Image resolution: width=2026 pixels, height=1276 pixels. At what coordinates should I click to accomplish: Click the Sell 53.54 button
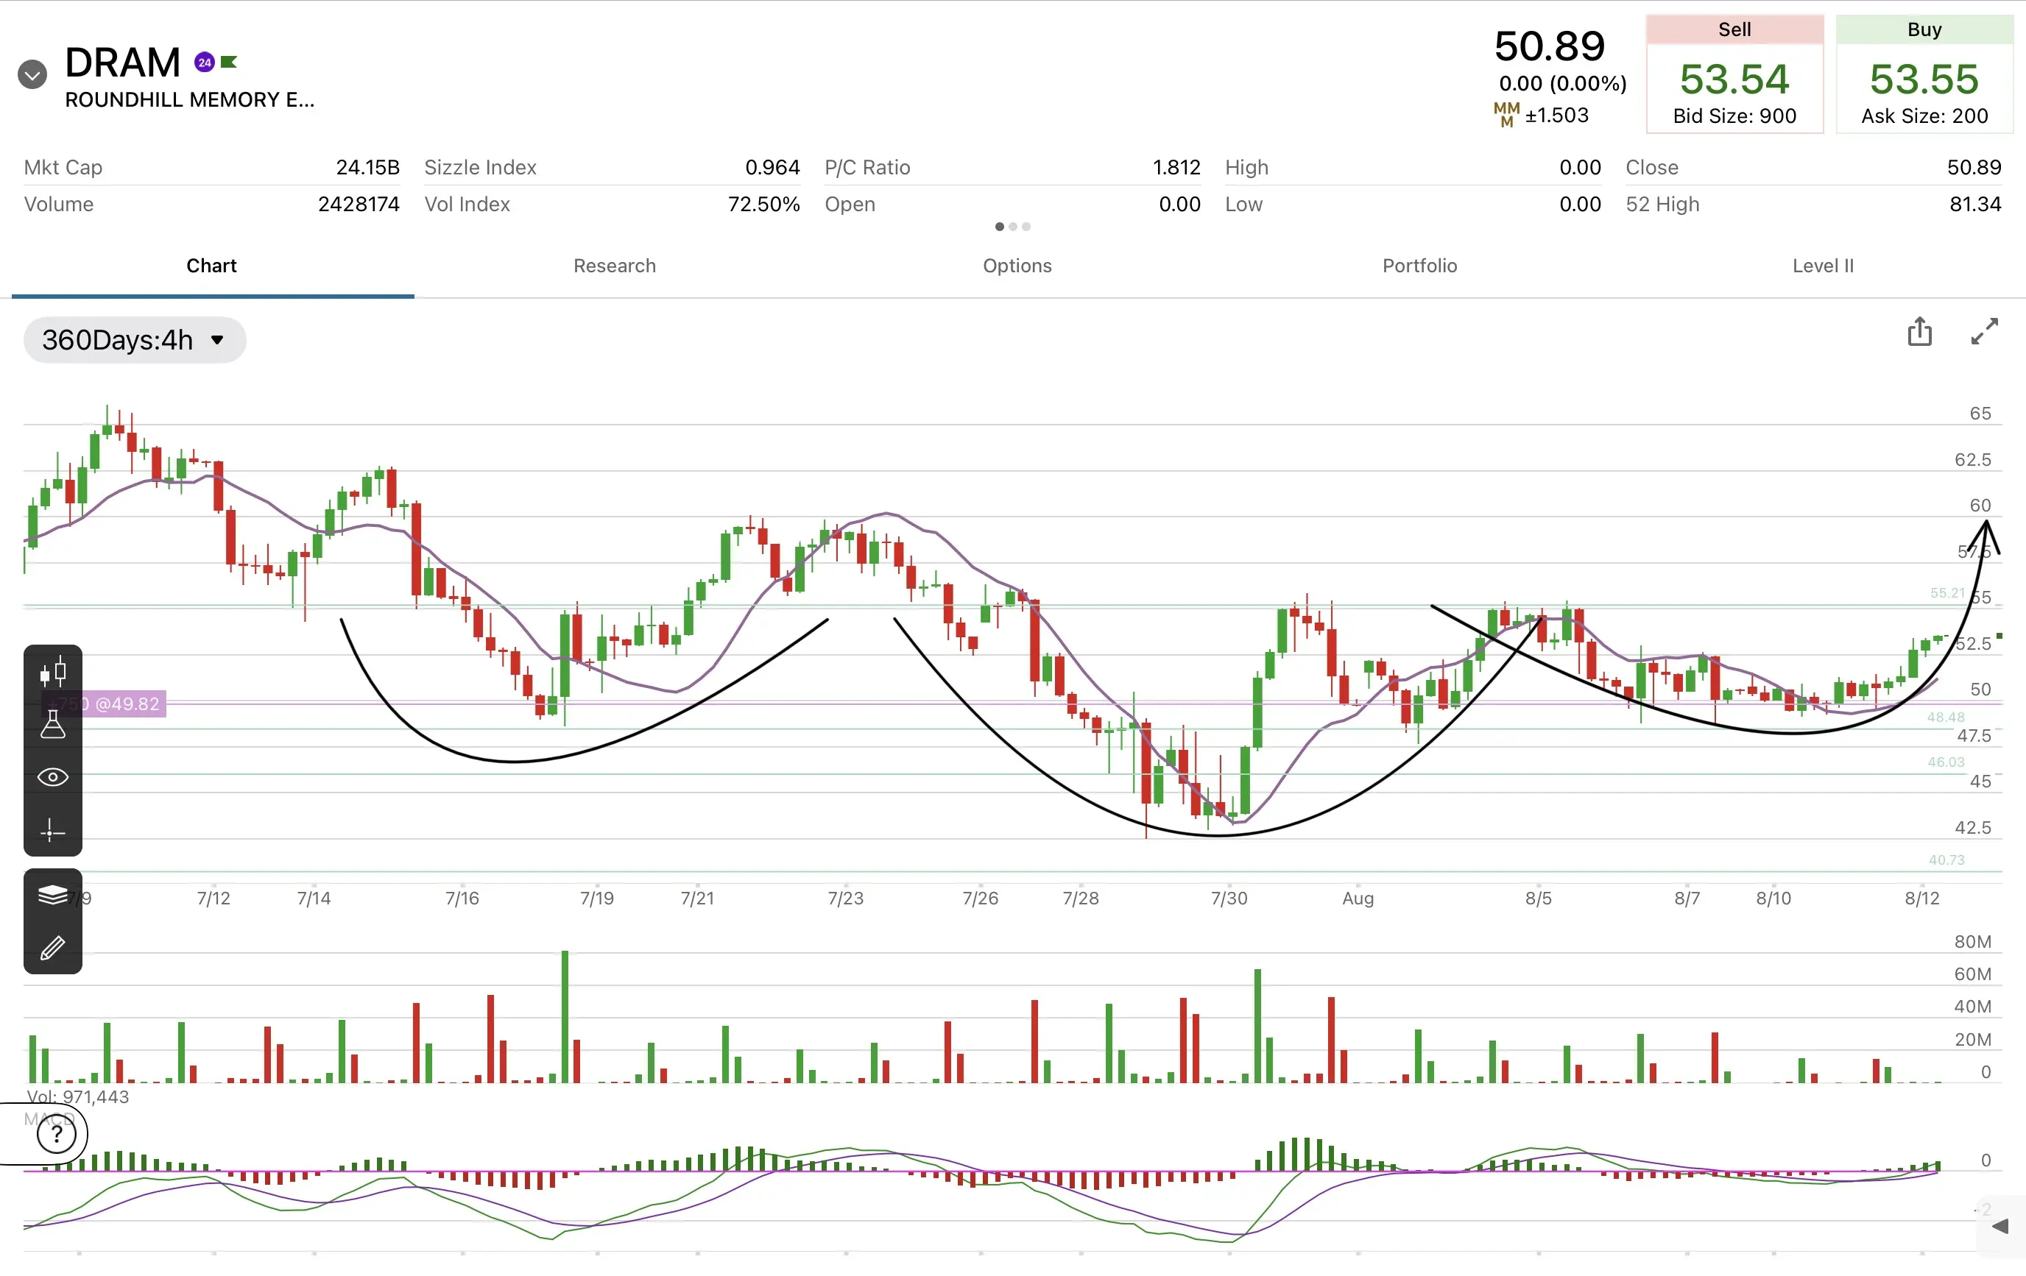coord(1735,74)
